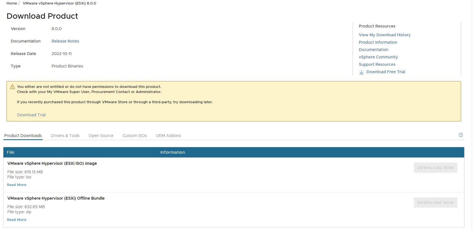Expand Read More under the ESXi Offline Bundle
473x230 pixels.
coord(16,220)
